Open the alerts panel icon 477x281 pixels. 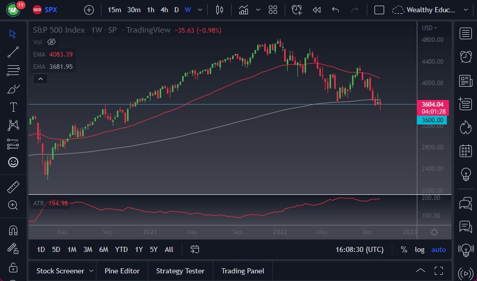point(465,57)
